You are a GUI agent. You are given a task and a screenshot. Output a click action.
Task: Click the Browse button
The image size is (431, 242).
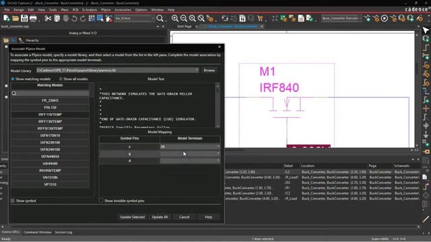209,71
